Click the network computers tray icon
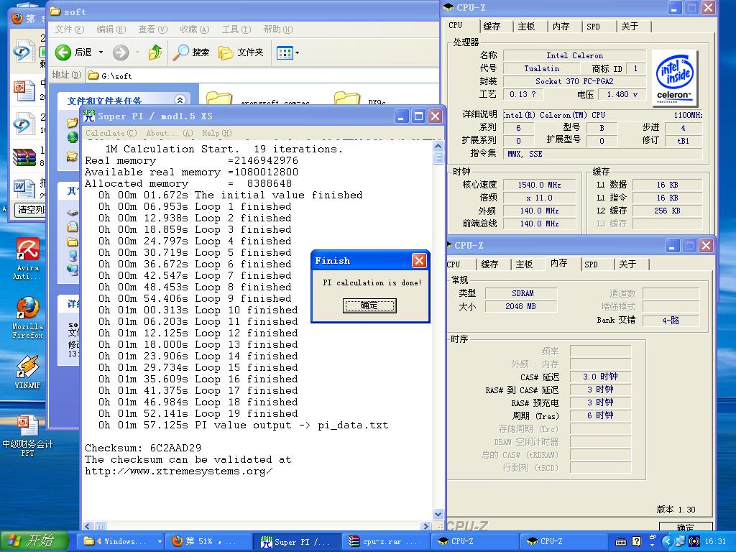 (x=680, y=541)
